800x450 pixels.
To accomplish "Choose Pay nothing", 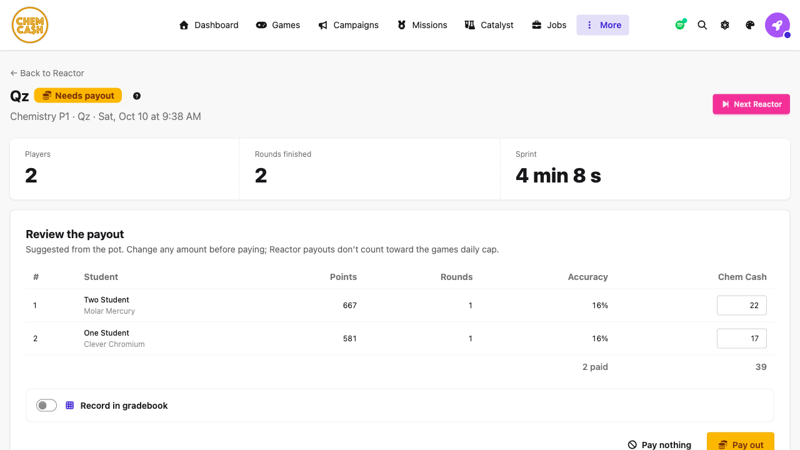I will (x=659, y=445).
